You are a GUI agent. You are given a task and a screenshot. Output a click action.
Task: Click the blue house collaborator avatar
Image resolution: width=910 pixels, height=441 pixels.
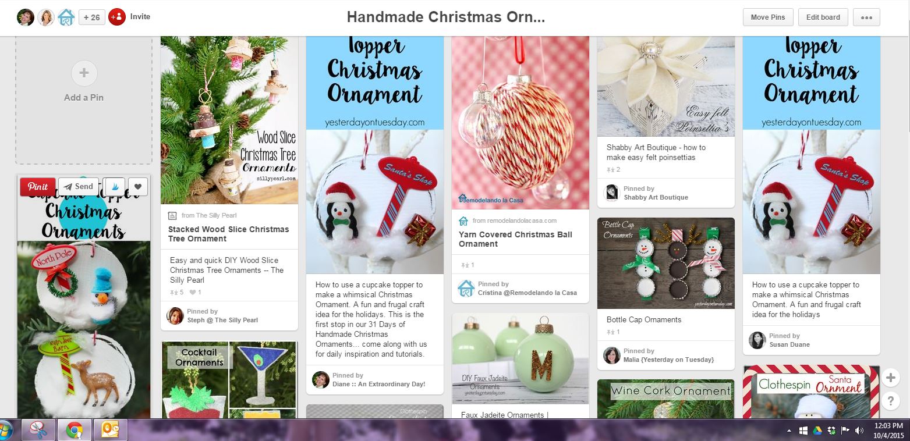(x=66, y=17)
